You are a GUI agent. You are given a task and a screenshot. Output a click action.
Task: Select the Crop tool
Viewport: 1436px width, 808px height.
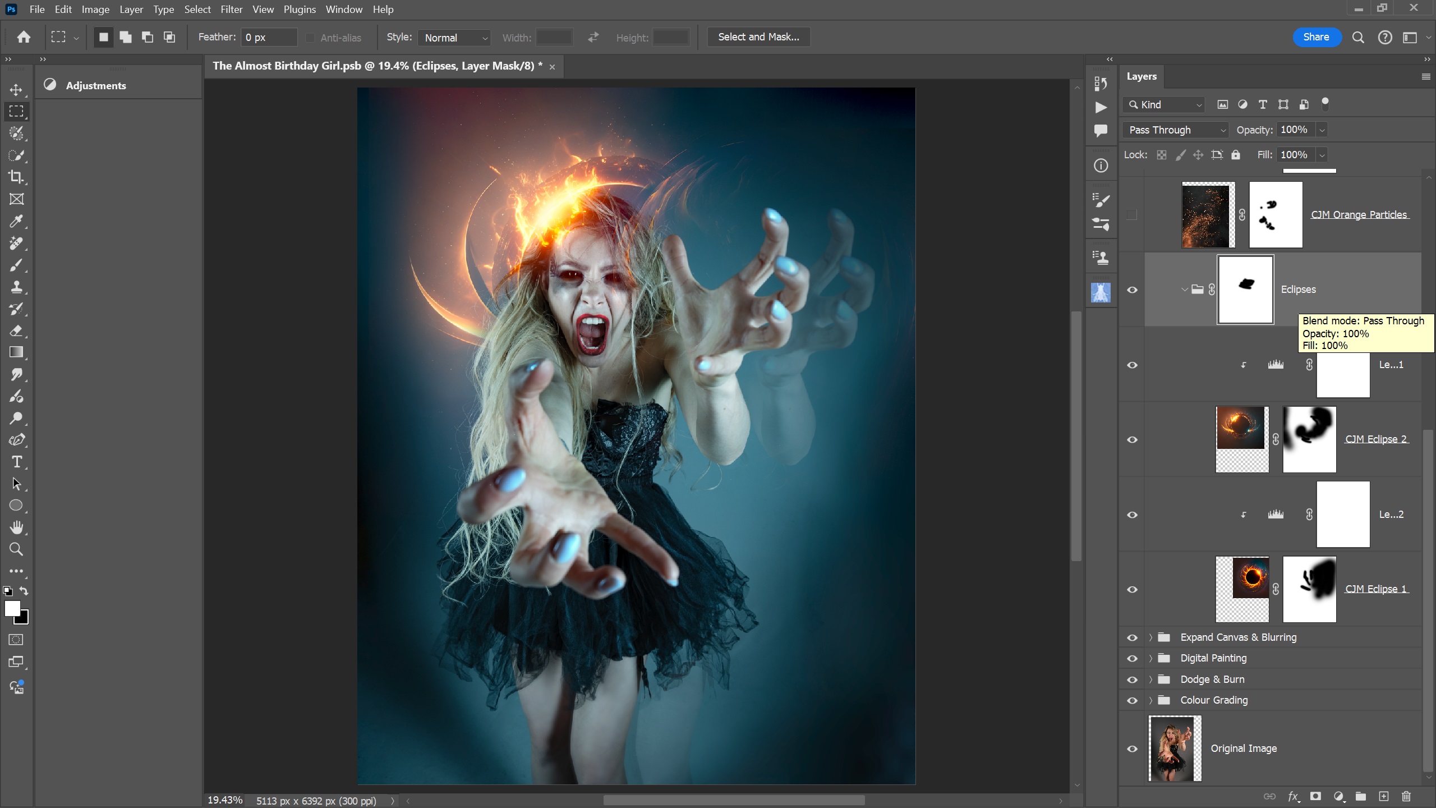(x=16, y=177)
